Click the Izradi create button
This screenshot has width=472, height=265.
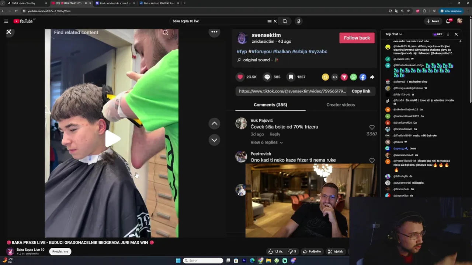433,21
